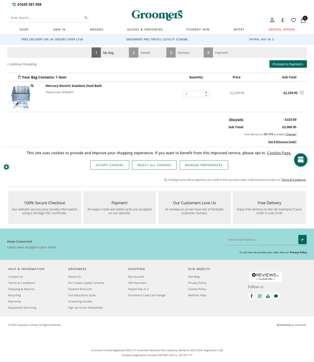Image resolution: width=314 pixels, height=362 pixels.
Task: Focus the Enter Email Address field
Action: pos(262,240)
